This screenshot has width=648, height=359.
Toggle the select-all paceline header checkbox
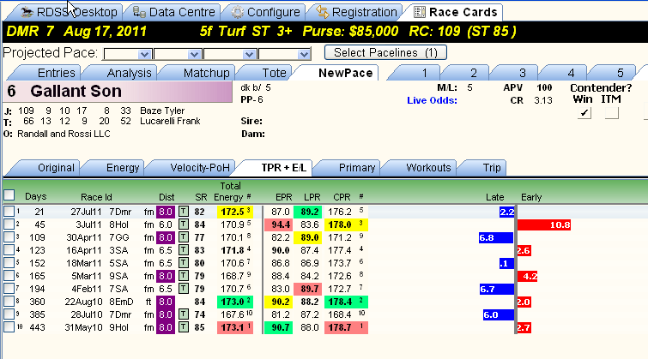pyautogui.click(x=9, y=194)
